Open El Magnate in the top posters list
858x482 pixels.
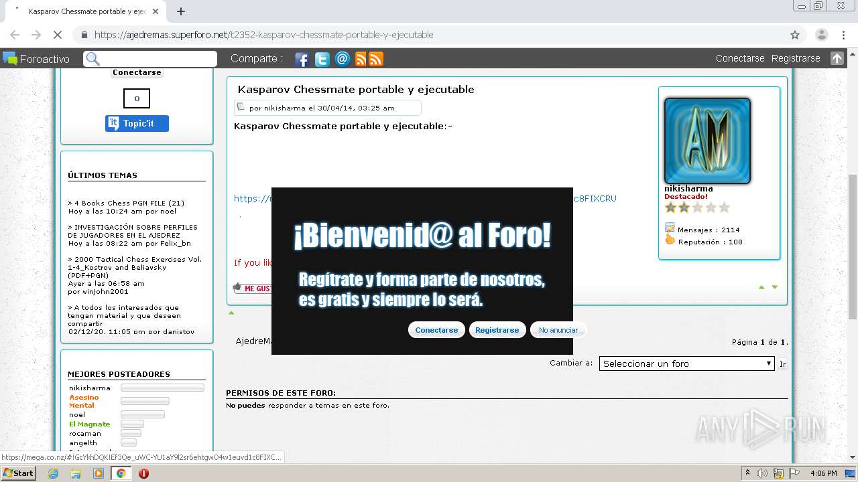[90, 424]
